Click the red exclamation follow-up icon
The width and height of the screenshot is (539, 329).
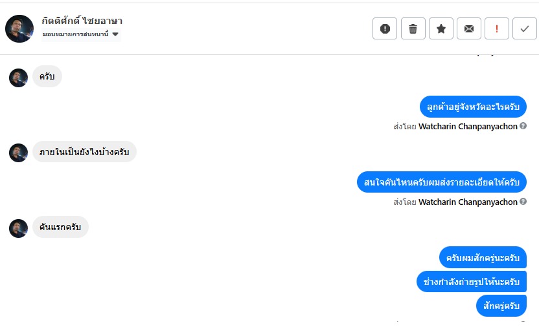497,28
